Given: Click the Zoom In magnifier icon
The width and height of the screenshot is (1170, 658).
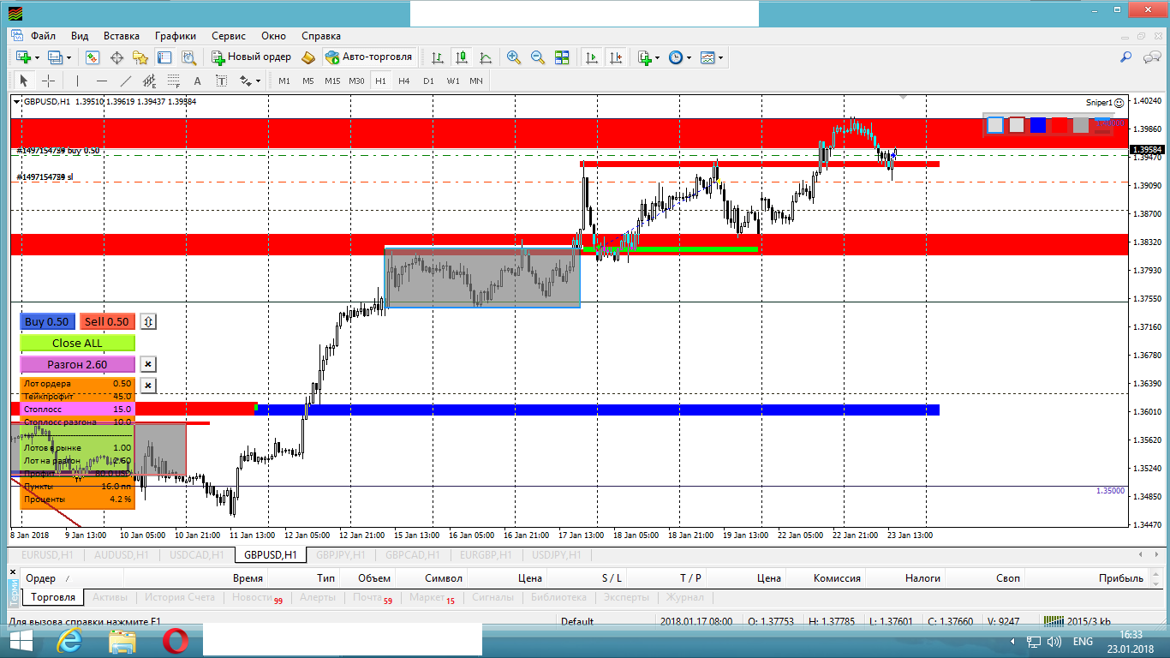Looking at the screenshot, I should tap(514, 57).
